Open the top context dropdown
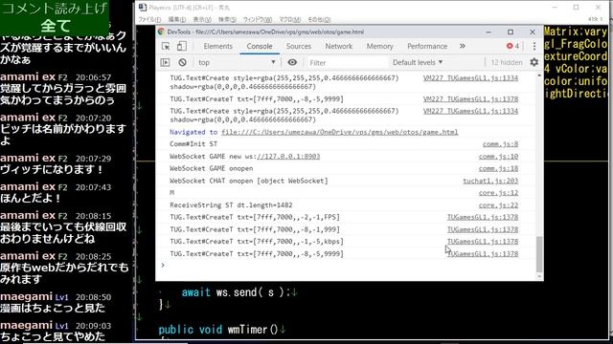Screen dimensions: 613x344 [237, 62]
